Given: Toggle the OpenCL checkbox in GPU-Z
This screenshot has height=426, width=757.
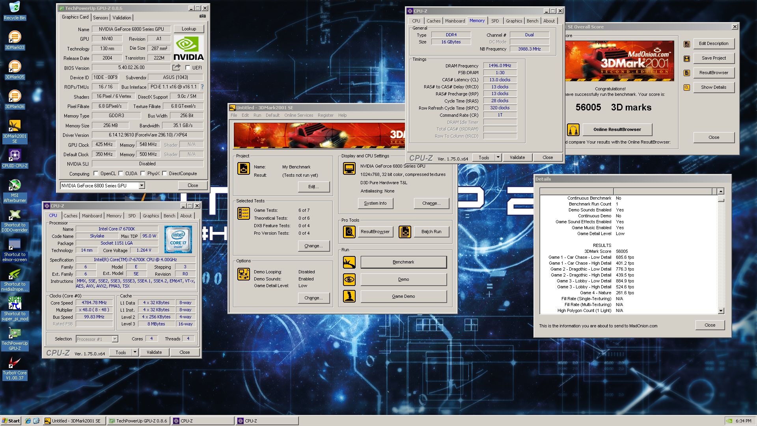Looking at the screenshot, I should (x=96, y=174).
